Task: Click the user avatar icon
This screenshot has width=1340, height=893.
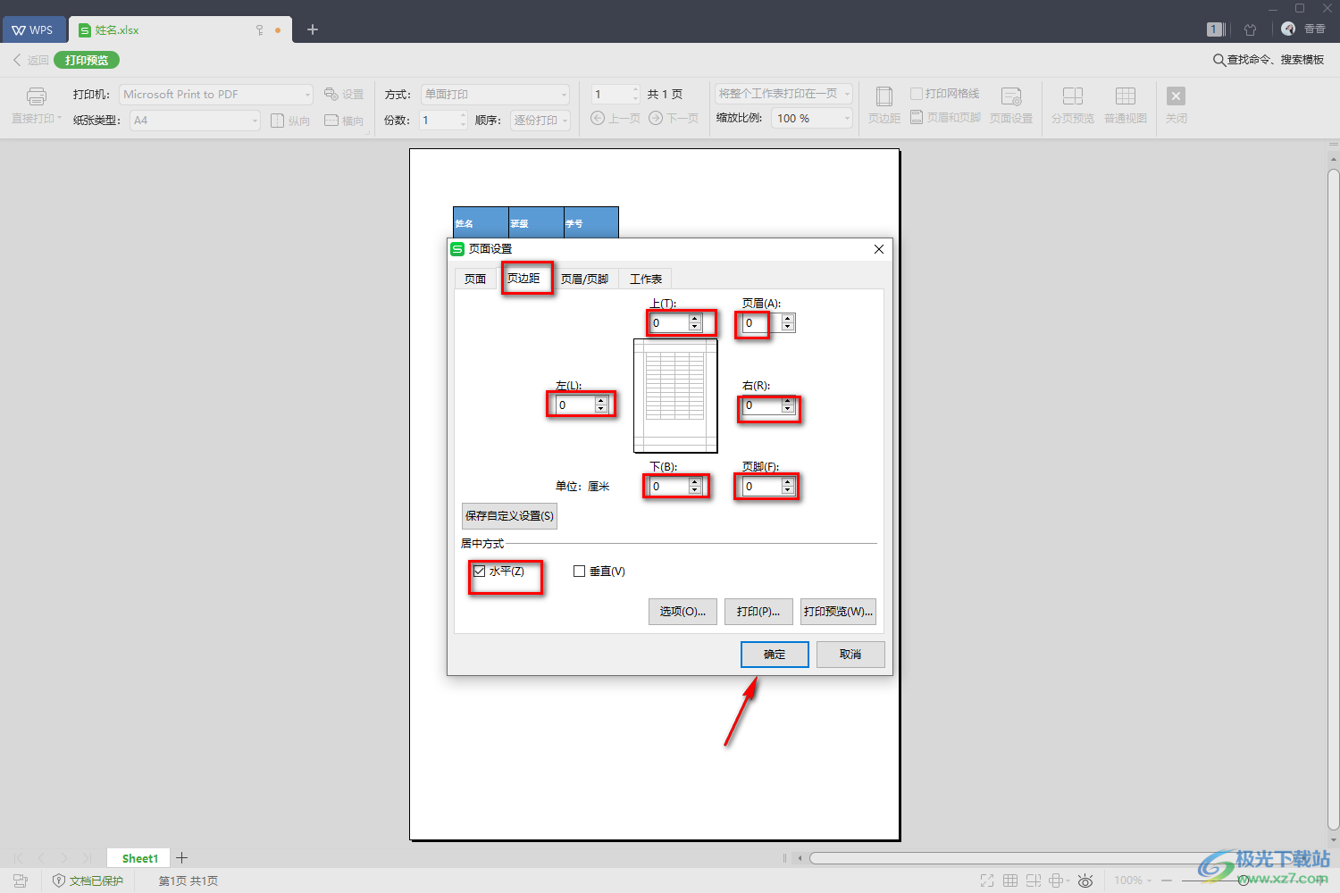Action: click(1288, 29)
